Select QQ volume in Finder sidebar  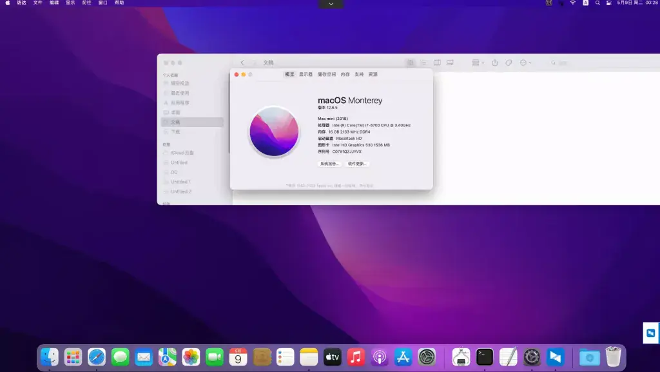click(192, 172)
